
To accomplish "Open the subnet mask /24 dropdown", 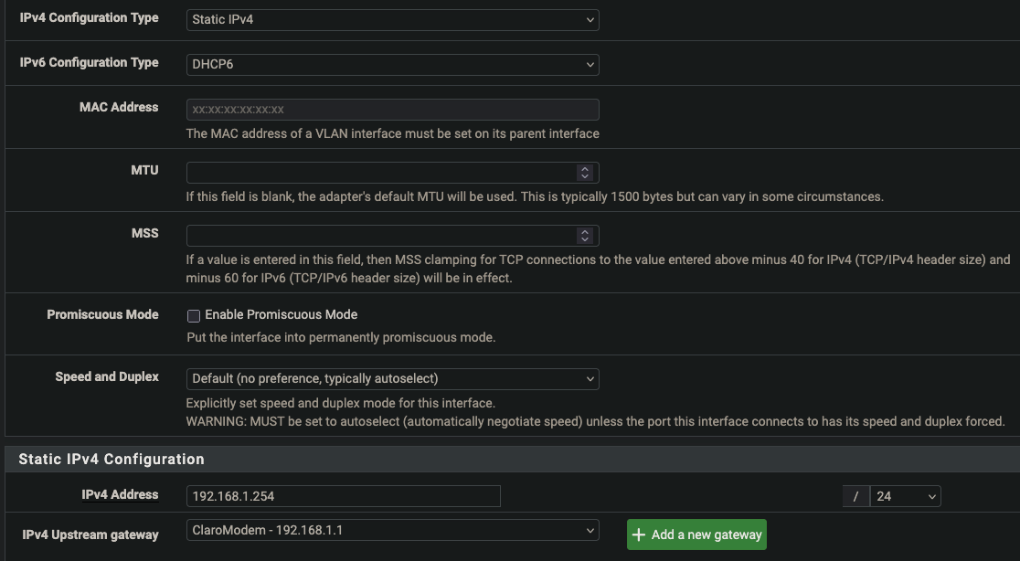I will [905, 496].
